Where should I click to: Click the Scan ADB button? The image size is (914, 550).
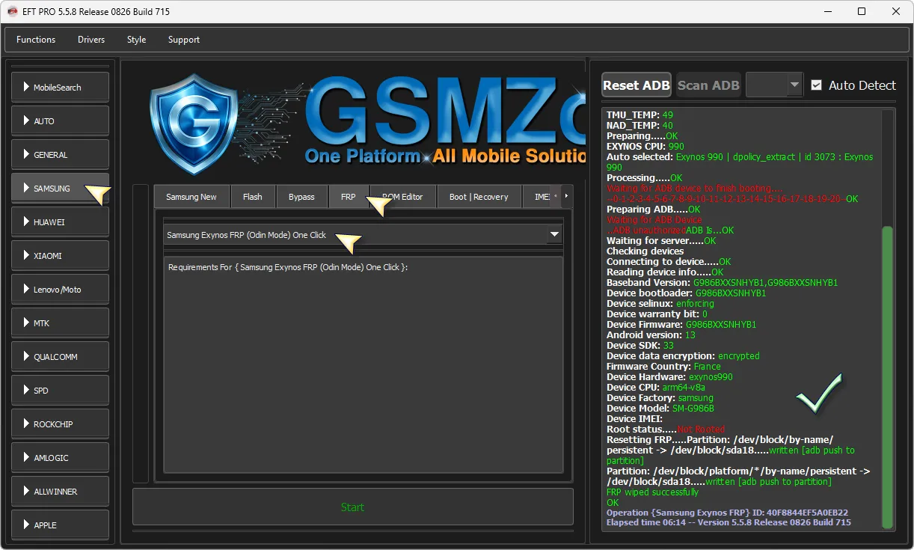(708, 85)
